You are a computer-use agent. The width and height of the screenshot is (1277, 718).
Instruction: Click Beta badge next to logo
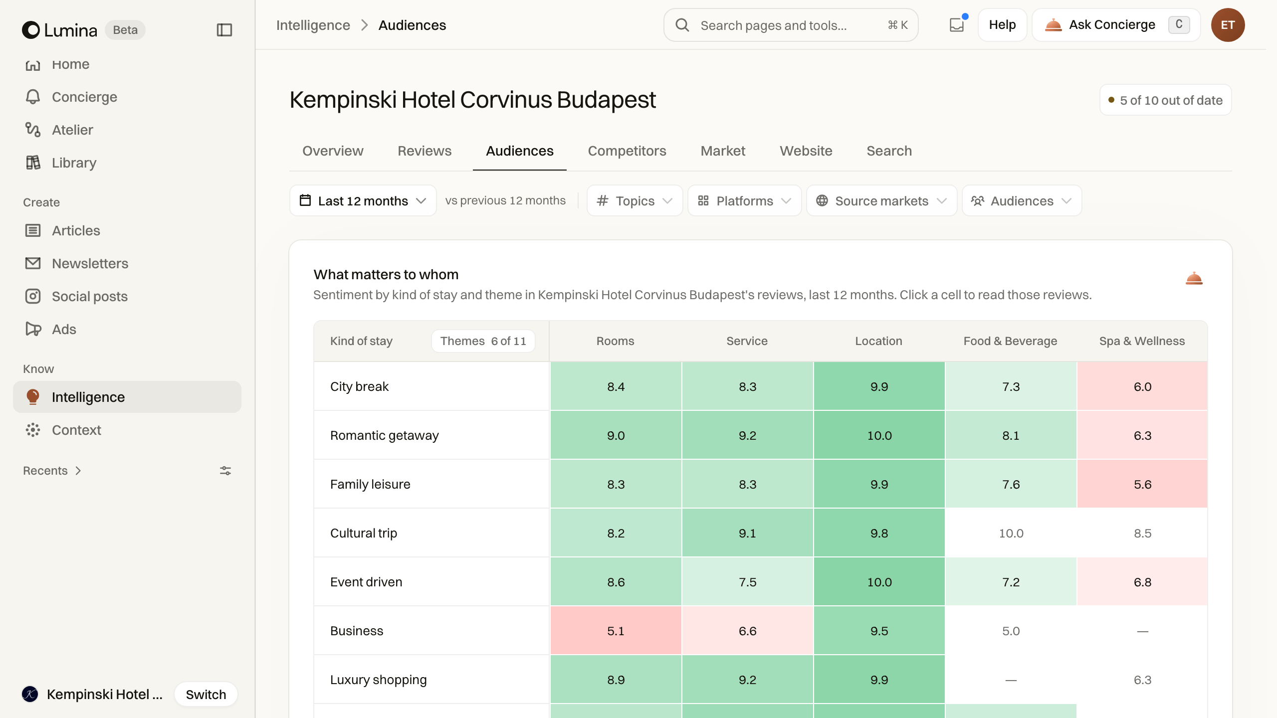click(125, 30)
